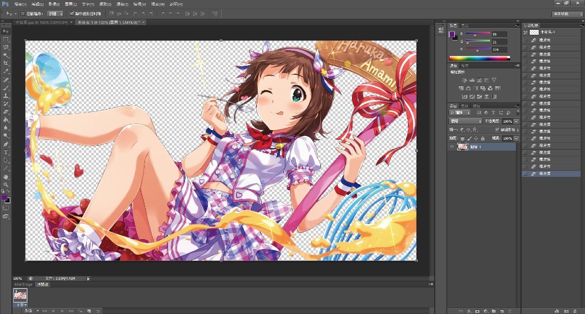This screenshot has height=314, width=585.
Task: Select the 圖層 1 layer name
Action: [476, 147]
